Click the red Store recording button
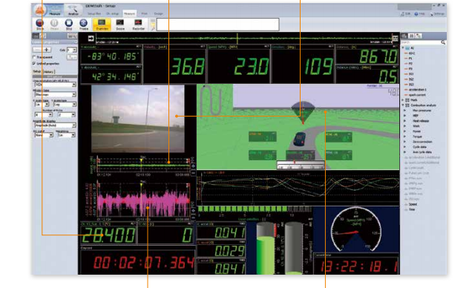Viewport: 472px width, 288px height. click(40, 24)
